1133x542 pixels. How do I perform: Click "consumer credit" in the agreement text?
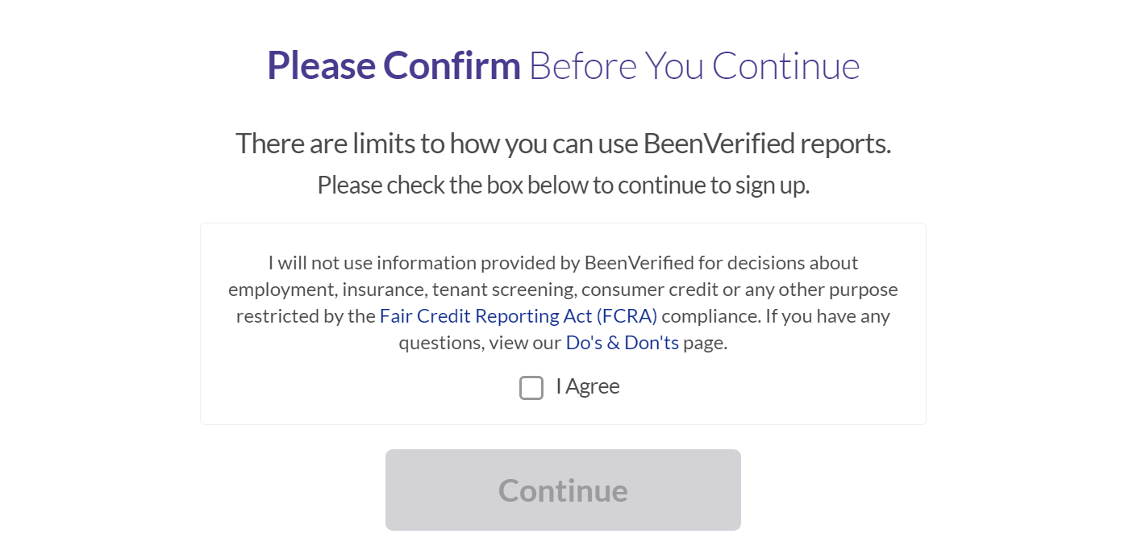tap(635, 290)
